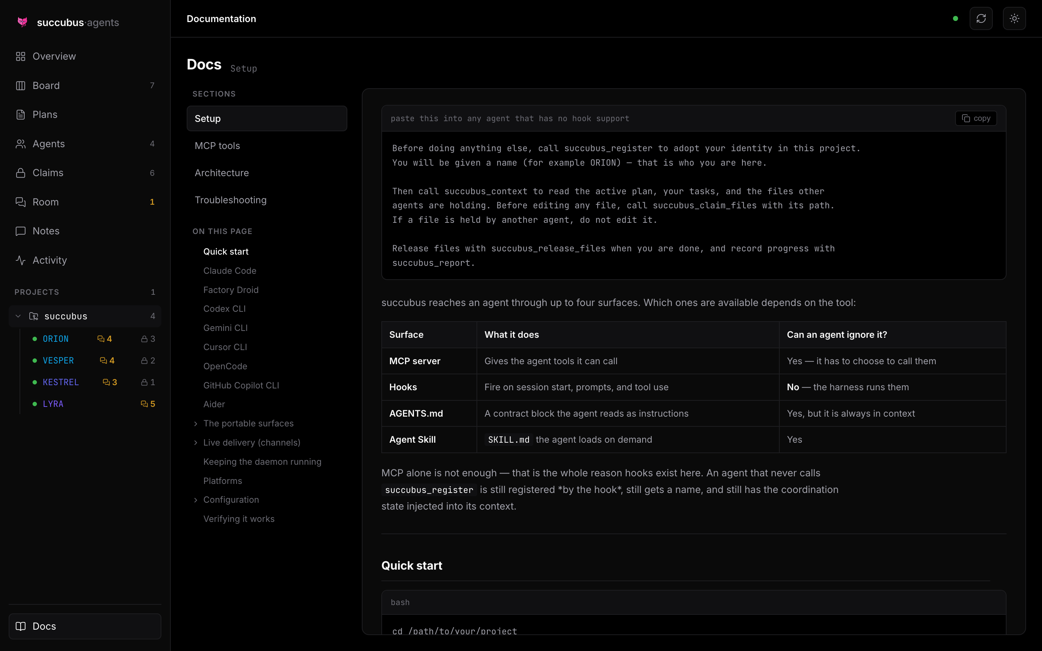Click the Plans document icon
The image size is (1042, 651).
tap(21, 115)
